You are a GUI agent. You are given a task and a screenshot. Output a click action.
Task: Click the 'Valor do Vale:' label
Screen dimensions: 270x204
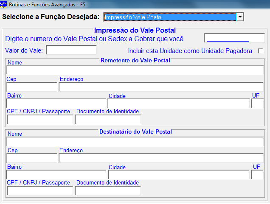tap(24, 50)
